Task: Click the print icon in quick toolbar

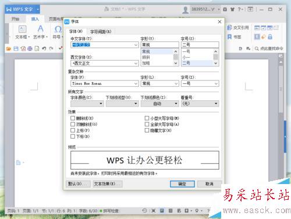Action: click(x=30, y=48)
